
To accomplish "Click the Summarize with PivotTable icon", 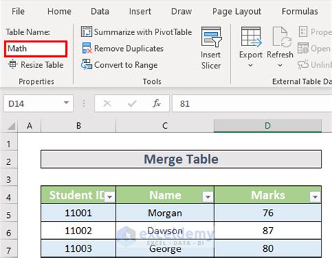I will coord(86,31).
